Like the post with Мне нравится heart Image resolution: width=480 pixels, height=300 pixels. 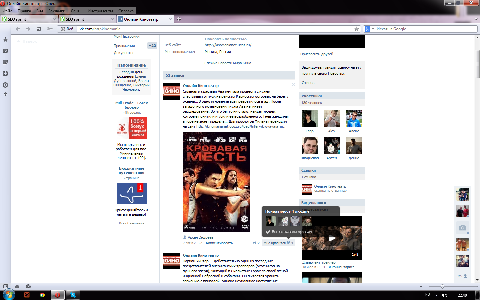(278, 243)
